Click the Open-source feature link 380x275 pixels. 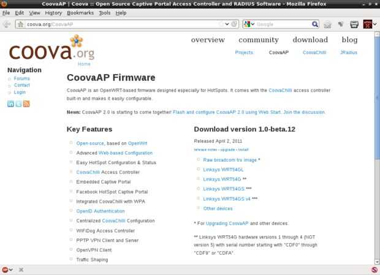[x=90, y=143]
